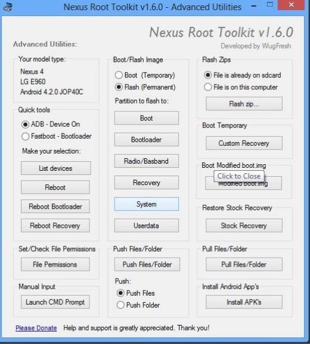This screenshot has width=310, height=344.
Task: Flash to the Userdata partition
Action: point(146,226)
